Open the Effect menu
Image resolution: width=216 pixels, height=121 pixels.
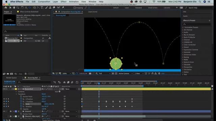(63, 2)
